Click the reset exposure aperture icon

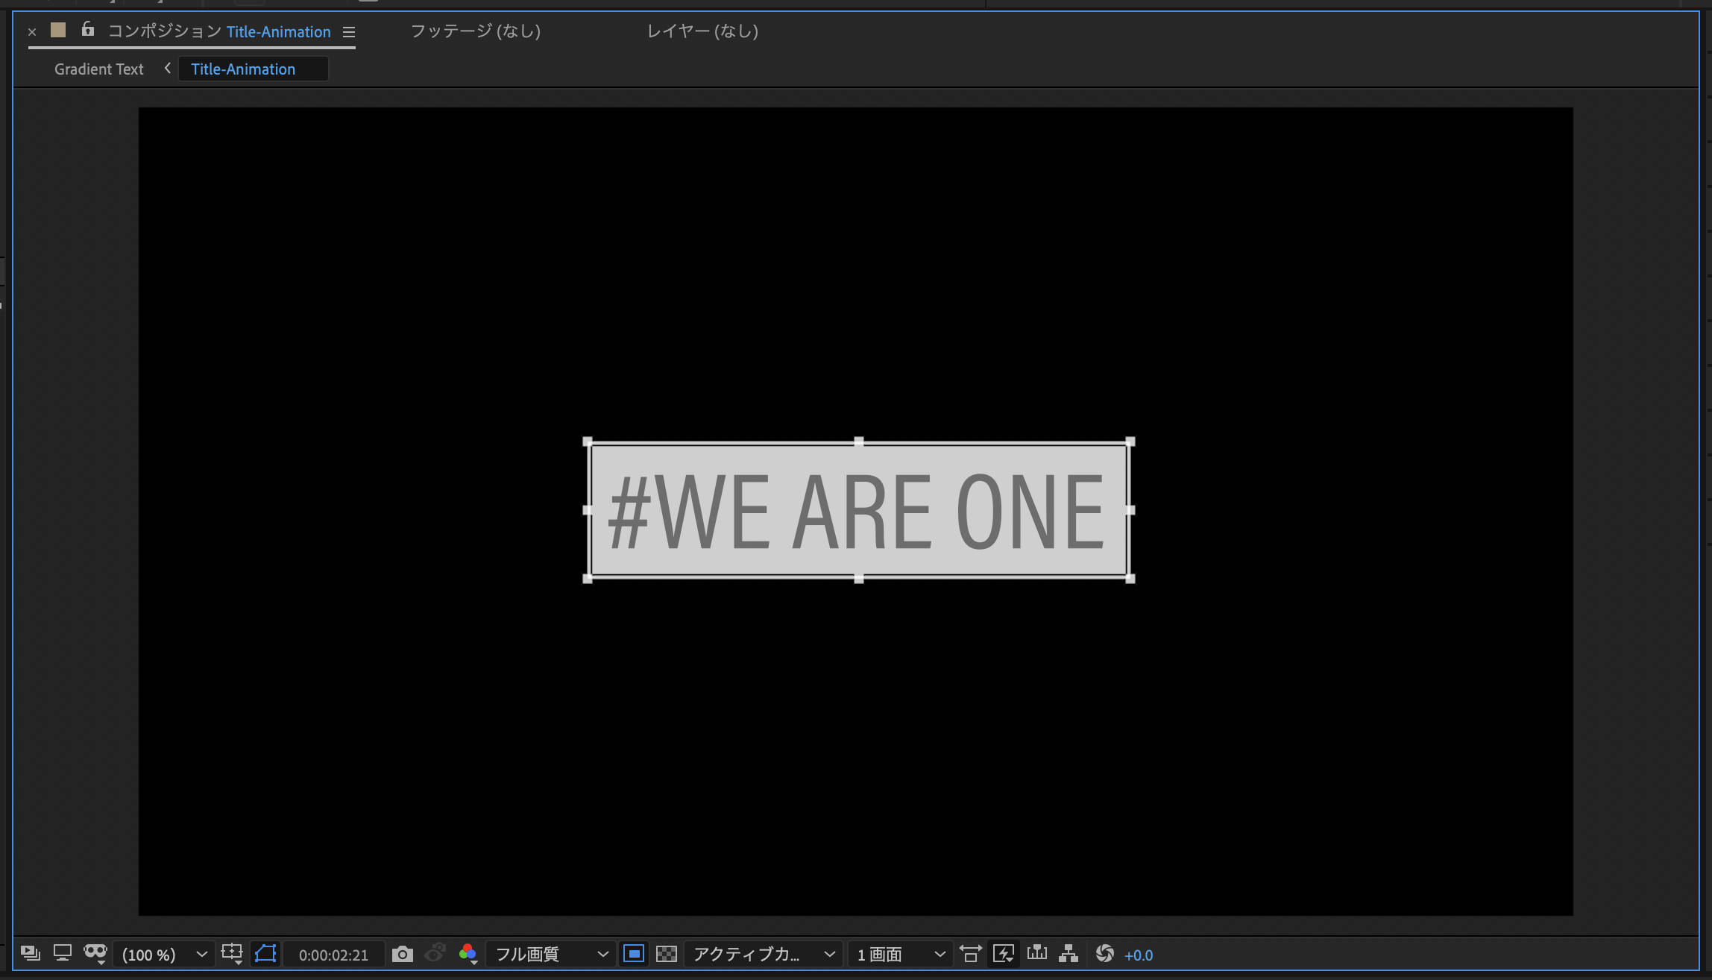point(1104,954)
